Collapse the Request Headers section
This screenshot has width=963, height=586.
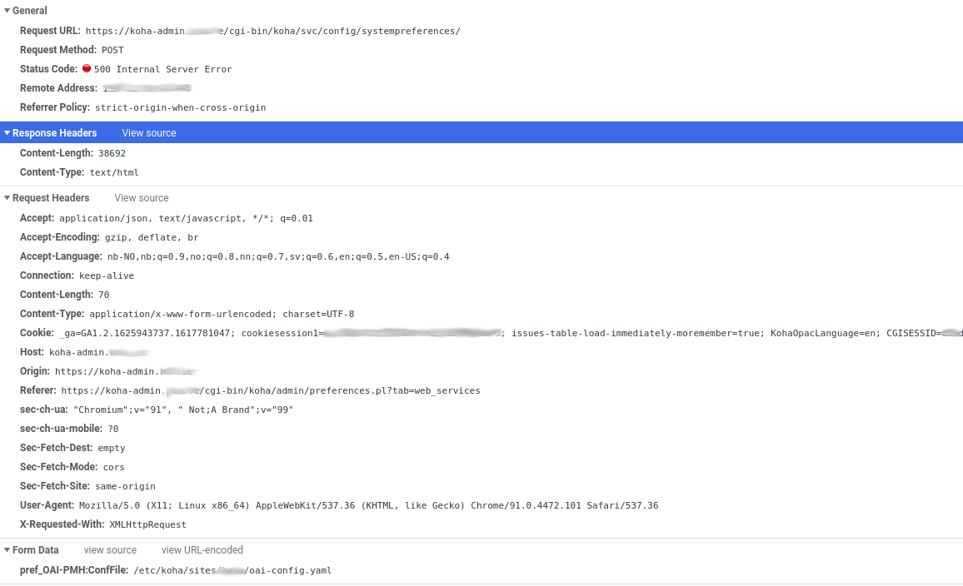(x=7, y=198)
